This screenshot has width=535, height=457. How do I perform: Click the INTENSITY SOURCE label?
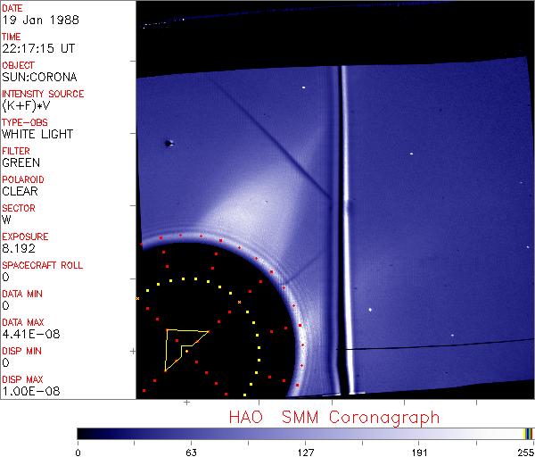pos(43,94)
